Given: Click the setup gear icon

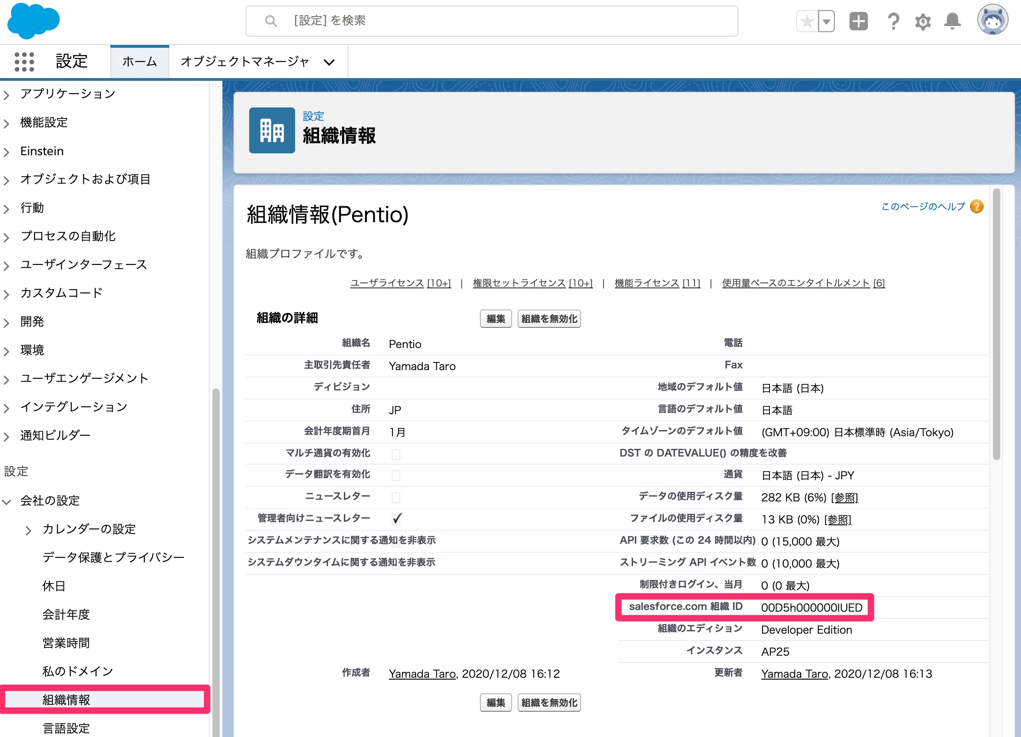Looking at the screenshot, I should click(923, 22).
